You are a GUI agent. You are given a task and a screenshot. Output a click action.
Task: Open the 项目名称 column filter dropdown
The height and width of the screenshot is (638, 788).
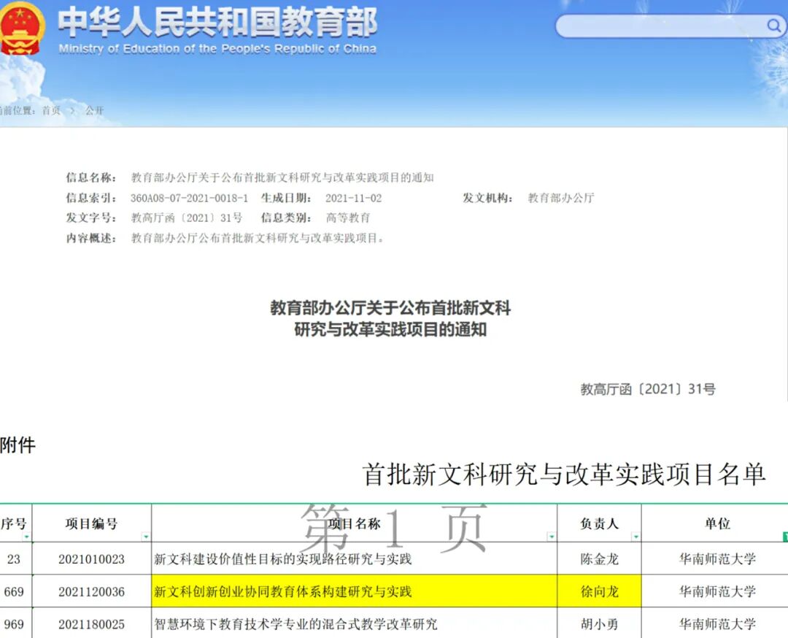click(552, 537)
